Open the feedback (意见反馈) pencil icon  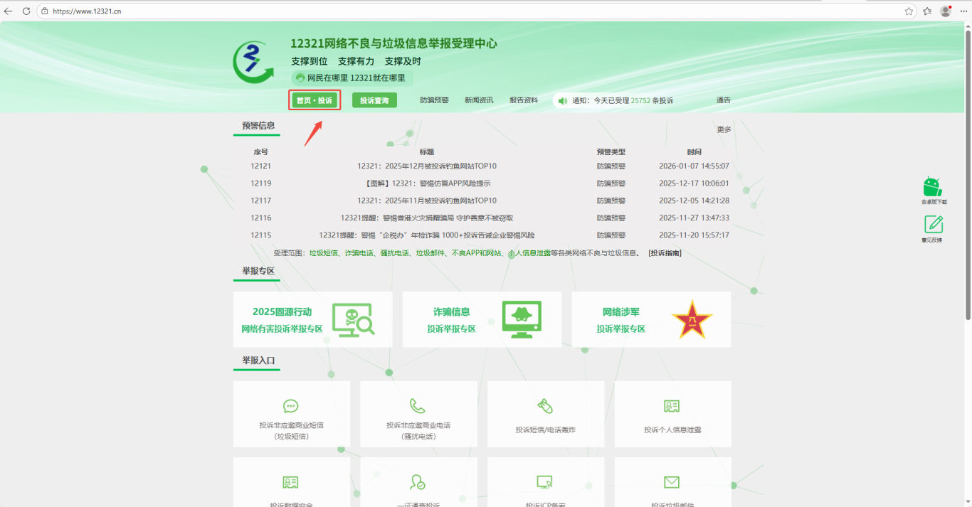933,225
